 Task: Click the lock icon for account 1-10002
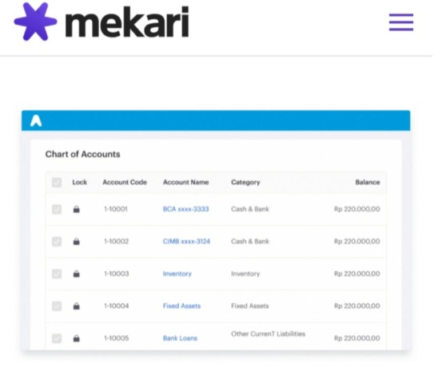point(77,242)
